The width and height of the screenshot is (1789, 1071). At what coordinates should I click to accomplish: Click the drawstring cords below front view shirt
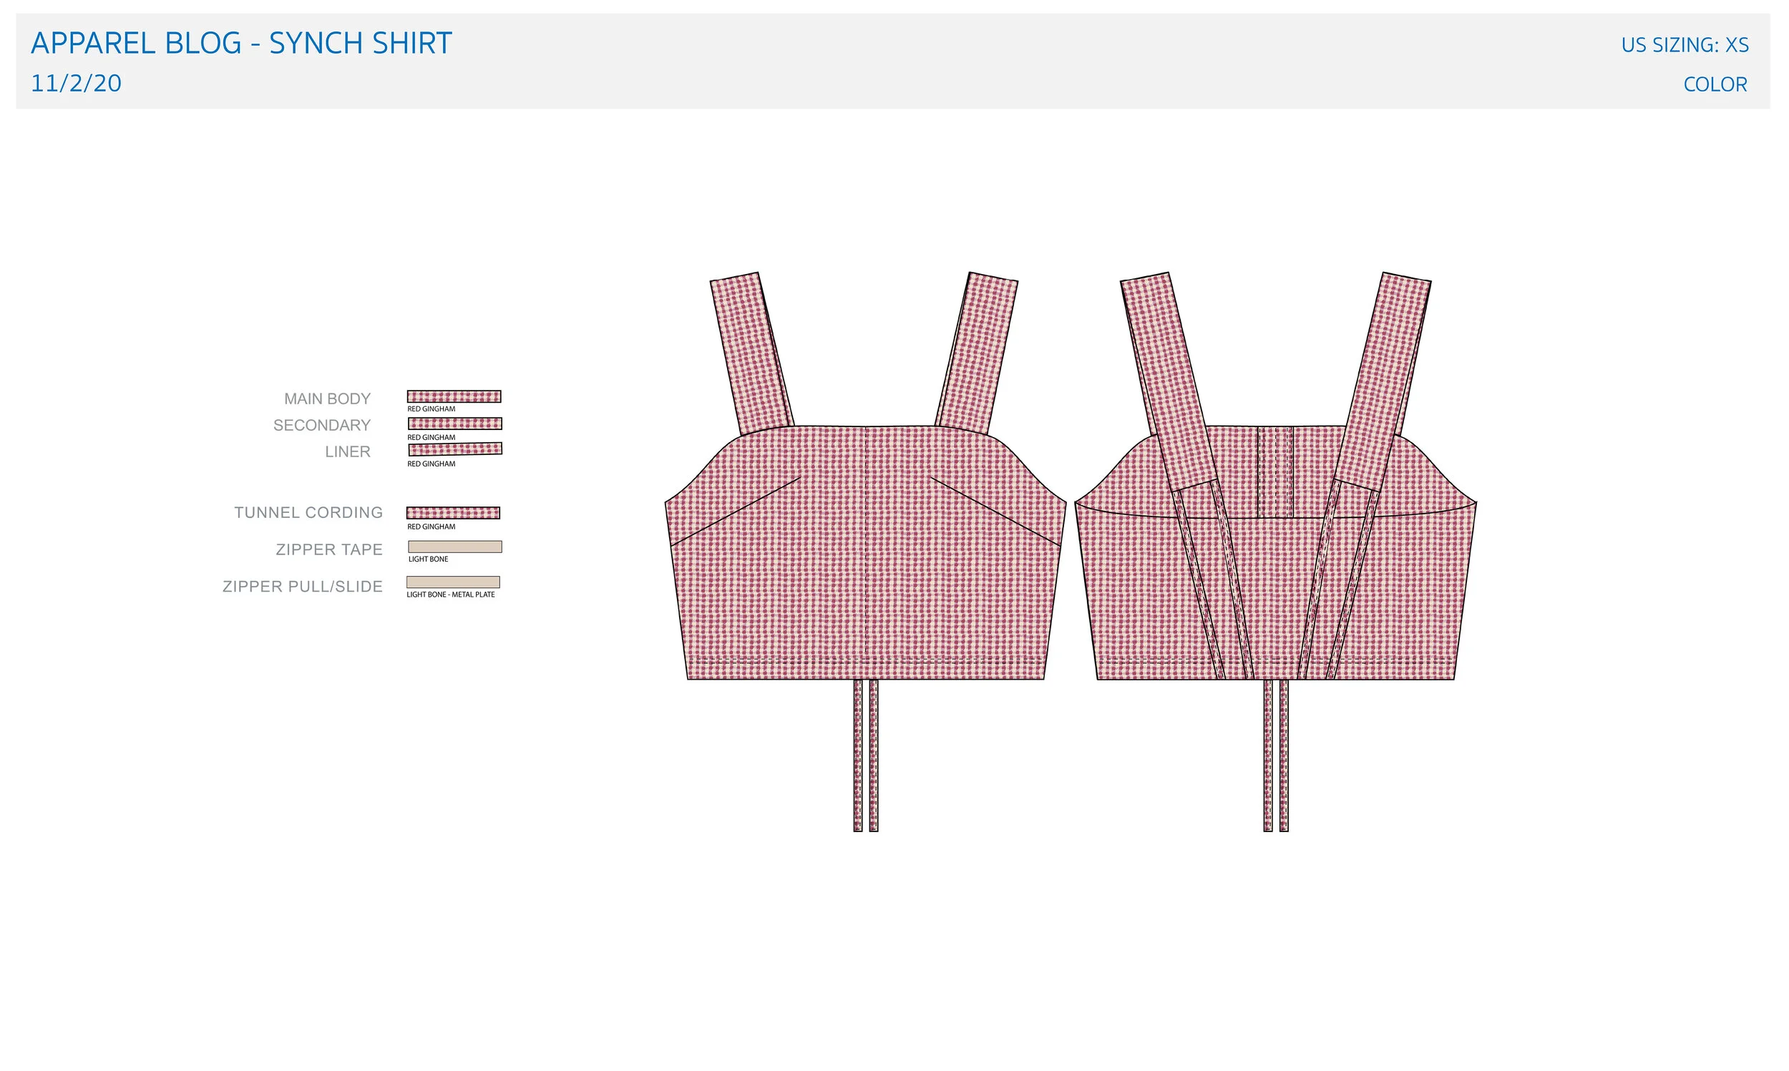pos(865,755)
